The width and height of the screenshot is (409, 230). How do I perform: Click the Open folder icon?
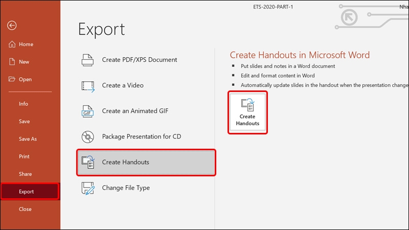(12, 79)
